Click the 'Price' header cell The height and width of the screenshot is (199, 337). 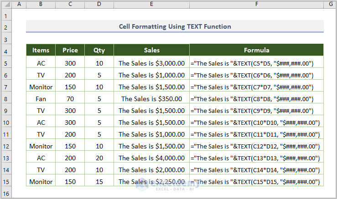70,50
